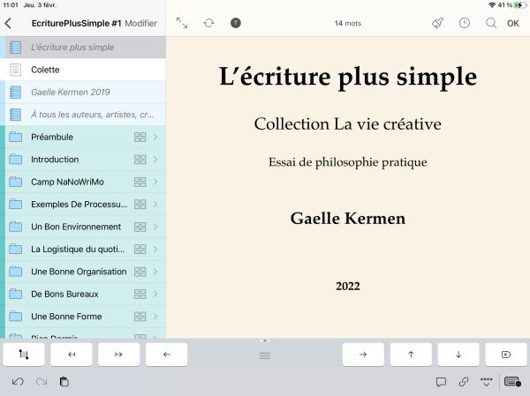Tap the sync arrows icon
This screenshot has height=396, width=530.
point(208,23)
